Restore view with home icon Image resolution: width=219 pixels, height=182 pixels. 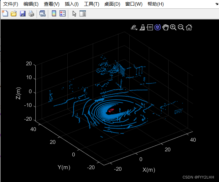click(189, 27)
